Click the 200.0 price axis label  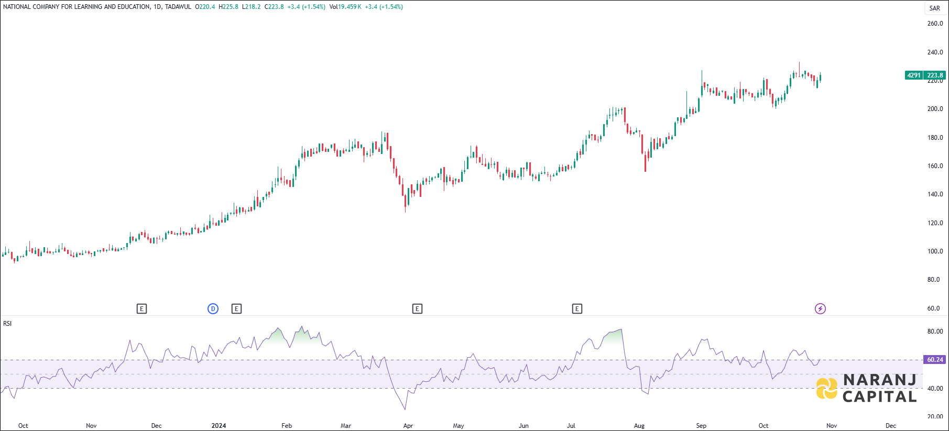(x=935, y=109)
